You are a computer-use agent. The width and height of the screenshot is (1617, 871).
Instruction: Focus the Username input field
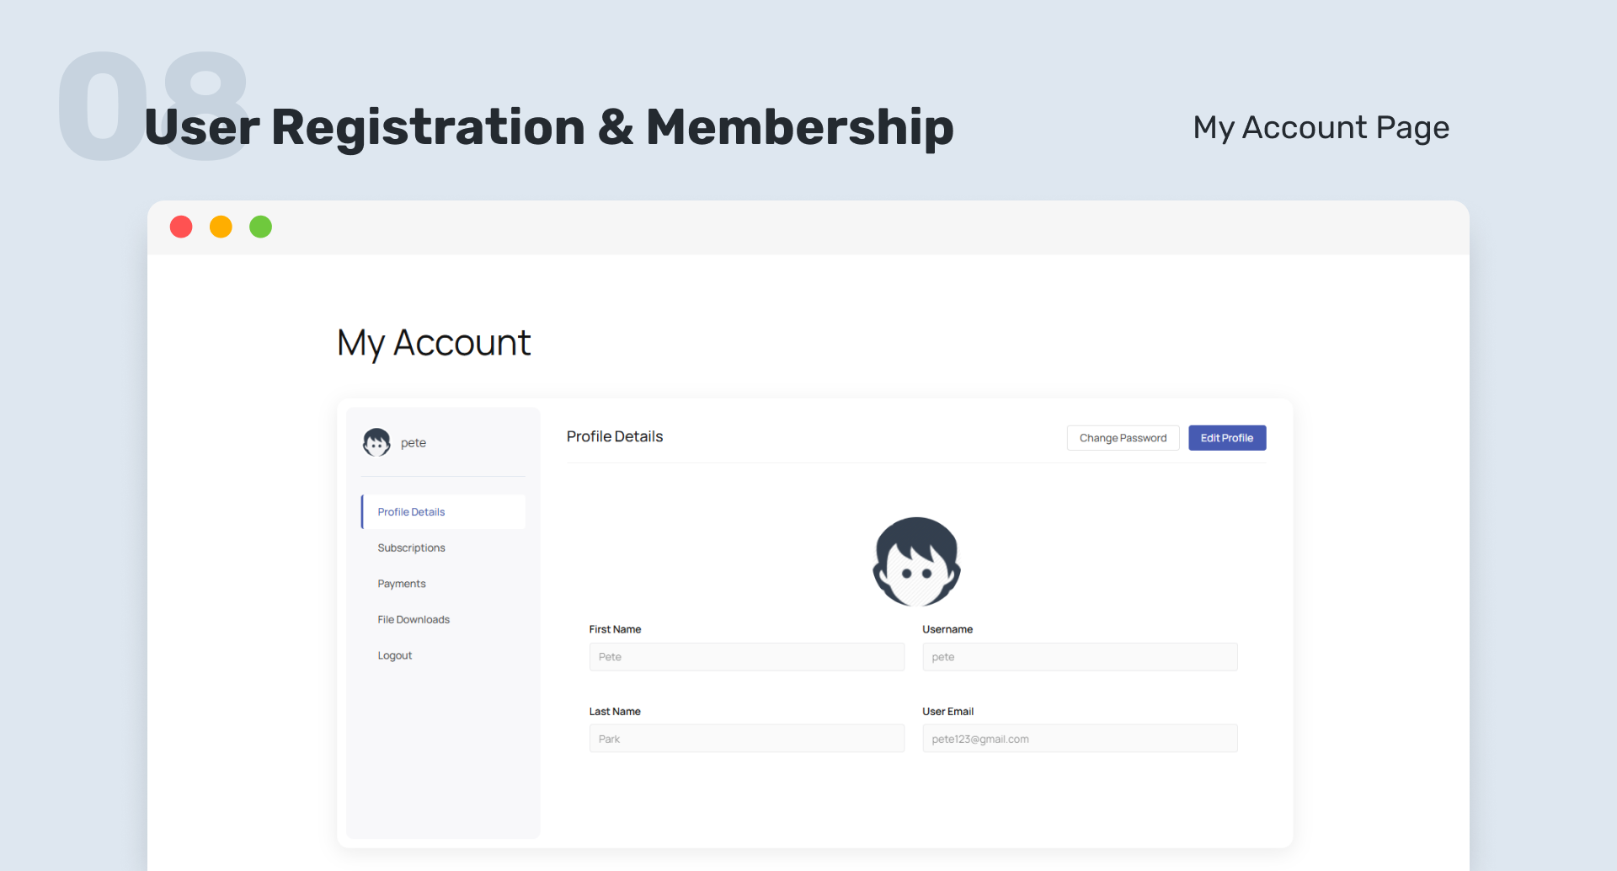(x=1080, y=657)
